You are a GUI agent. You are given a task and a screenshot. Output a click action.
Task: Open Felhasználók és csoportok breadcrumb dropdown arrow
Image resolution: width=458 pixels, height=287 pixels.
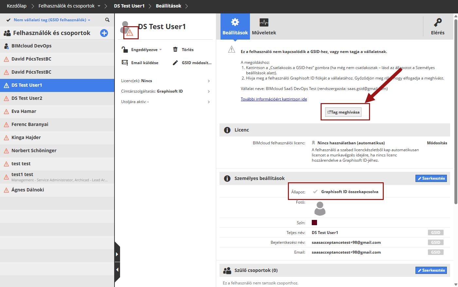[99, 6]
